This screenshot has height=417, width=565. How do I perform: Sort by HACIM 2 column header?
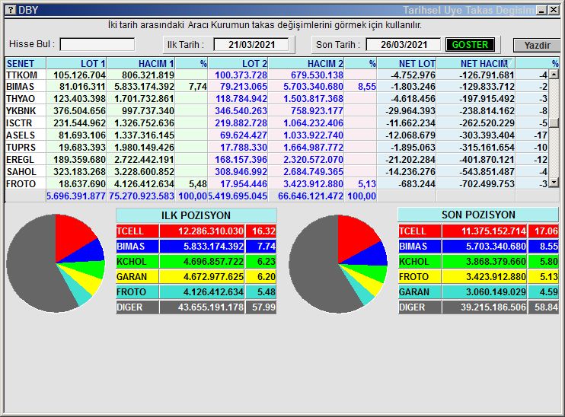click(x=306, y=63)
